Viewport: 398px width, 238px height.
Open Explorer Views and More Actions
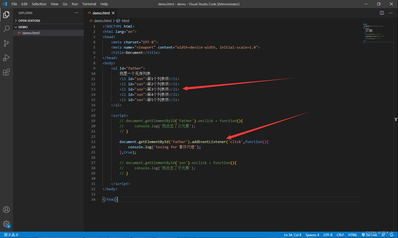[x=77, y=13]
